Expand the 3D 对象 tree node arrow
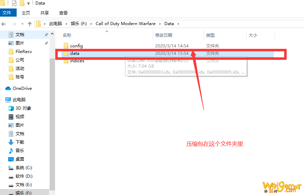The height and width of the screenshot is (195, 304). [x=3, y=108]
